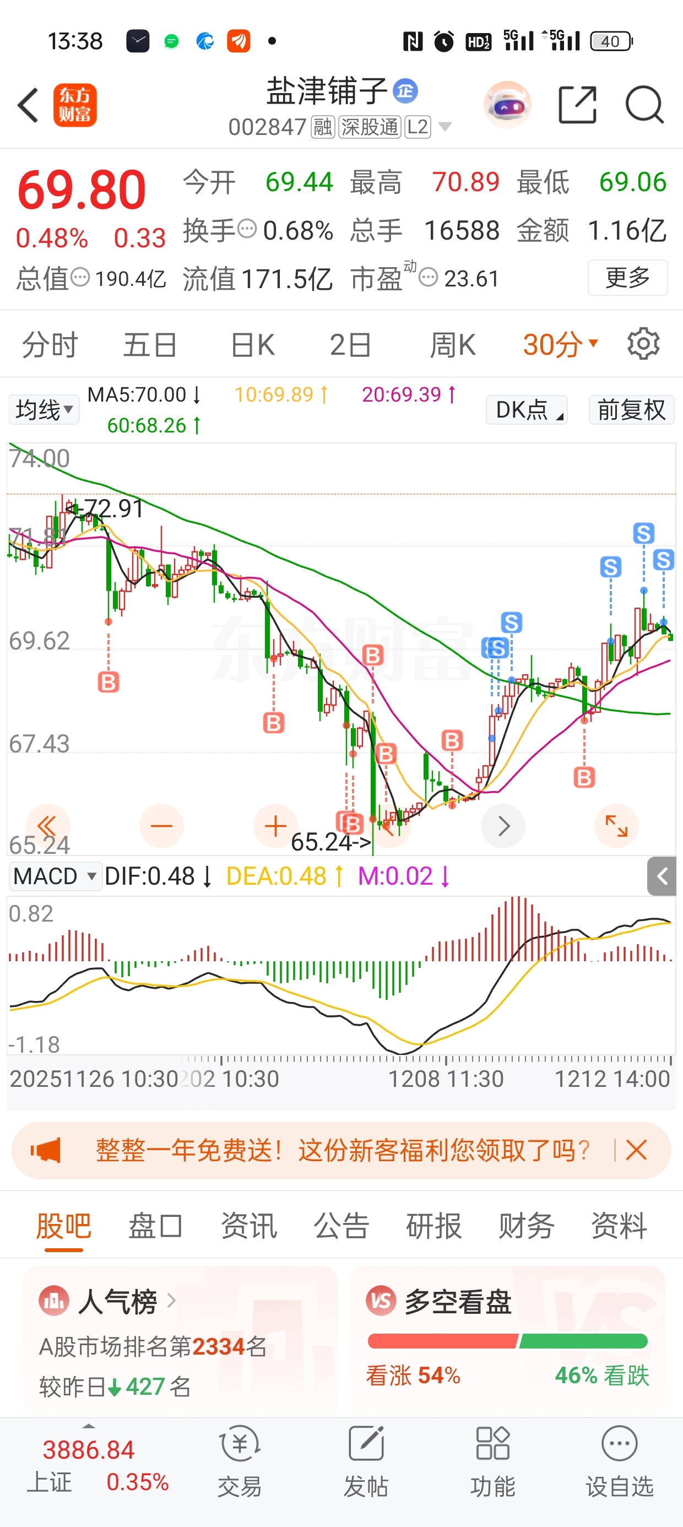Expand the 上证 index bar arrow
Viewport: 683px width, 1527px height.
(88, 1426)
